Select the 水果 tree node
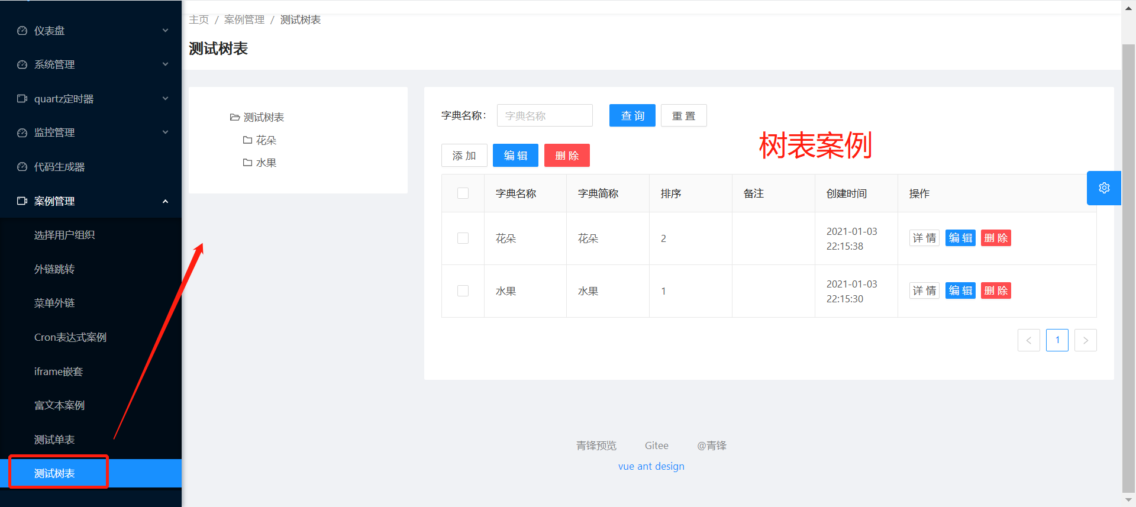The image size is (1136, 507). (266, 163)
